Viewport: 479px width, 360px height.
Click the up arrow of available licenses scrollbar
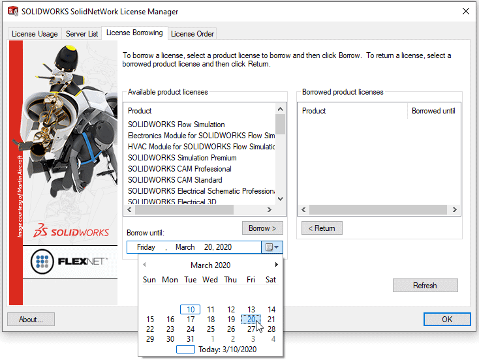[281, 109]
